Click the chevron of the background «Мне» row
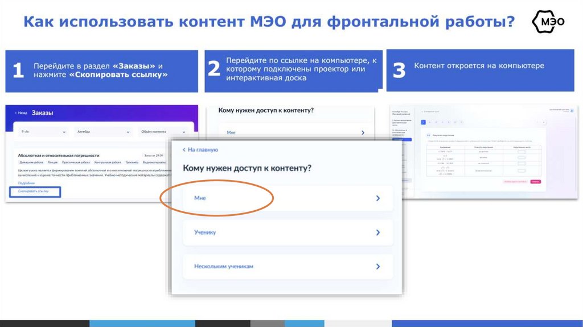Screen dimensions: 583x327 (363, 132)
